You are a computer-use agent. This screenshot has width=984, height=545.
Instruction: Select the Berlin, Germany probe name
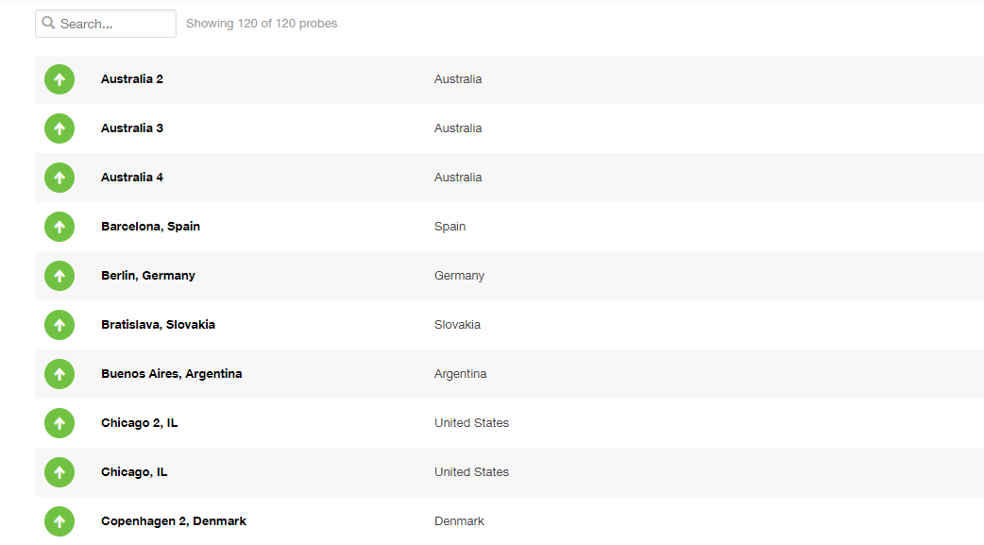pyautogui.click(x=148, y=276)
